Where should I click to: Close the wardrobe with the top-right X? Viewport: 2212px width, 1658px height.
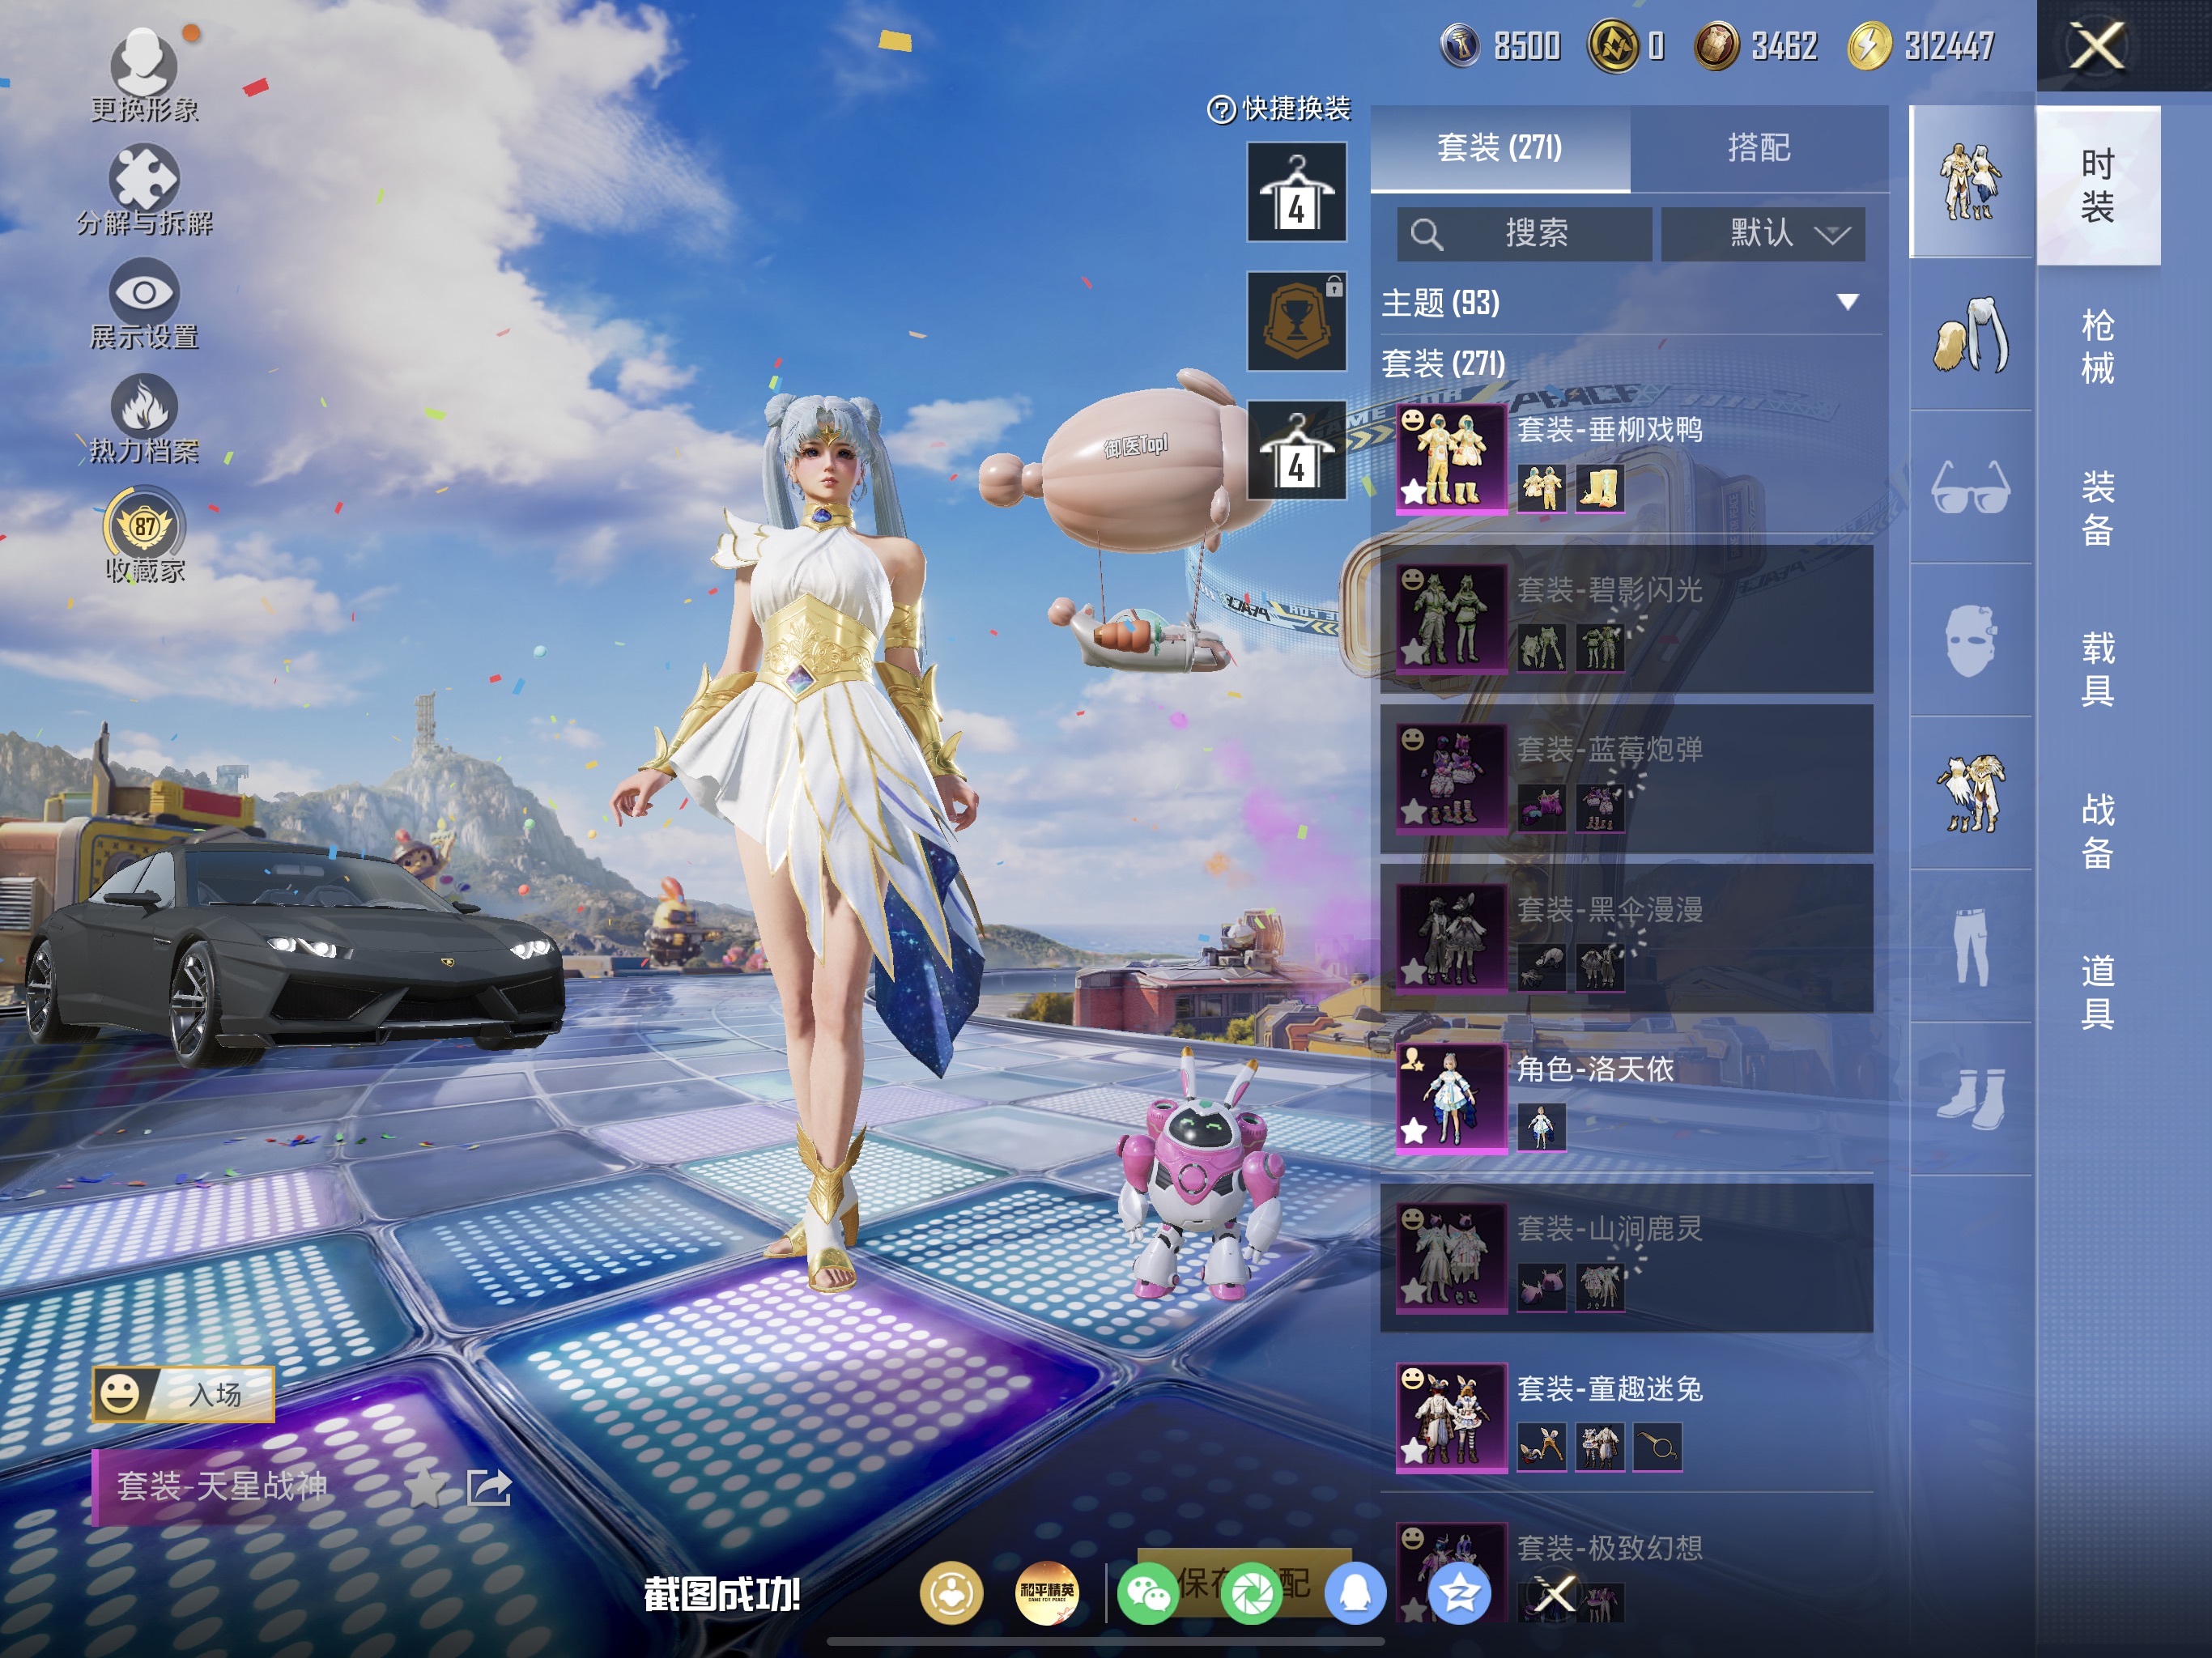coord(2097,46)
